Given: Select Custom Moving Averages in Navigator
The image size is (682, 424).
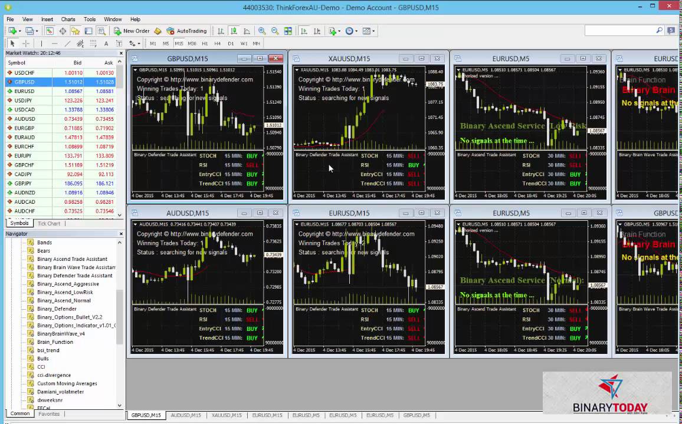Looking at the screenshot, I should pos(67,383).
